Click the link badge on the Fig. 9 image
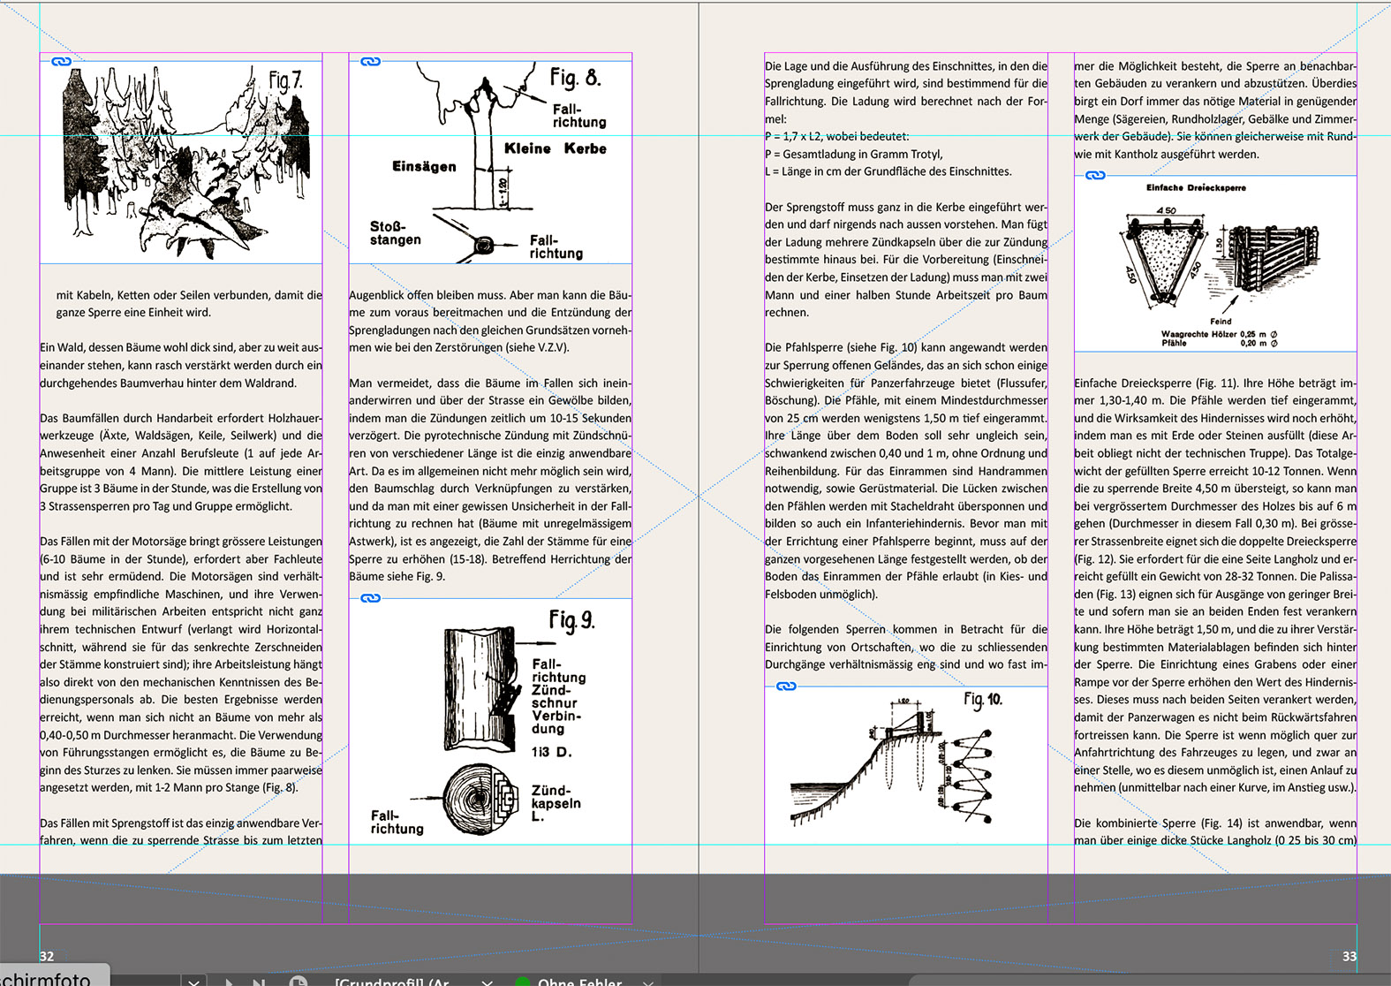The height and width of the screenshot is (986, 1391). pyautogui.click(x=371, y=598)
